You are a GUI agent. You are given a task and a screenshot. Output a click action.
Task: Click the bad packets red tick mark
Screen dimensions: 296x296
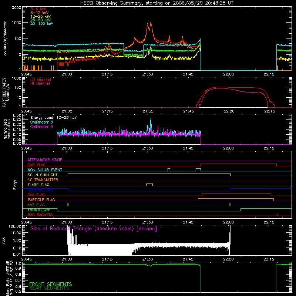pos(278,215)
